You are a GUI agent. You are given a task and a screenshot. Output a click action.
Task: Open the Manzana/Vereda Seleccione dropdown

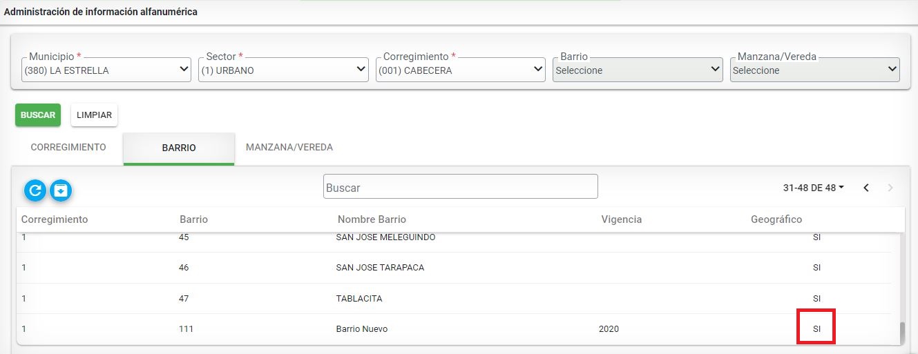(815, 70)
